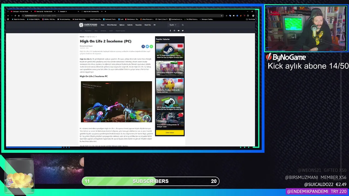Share the article via WhatsApp
Viewport: 349px width, 196px height.
point(151,47)
